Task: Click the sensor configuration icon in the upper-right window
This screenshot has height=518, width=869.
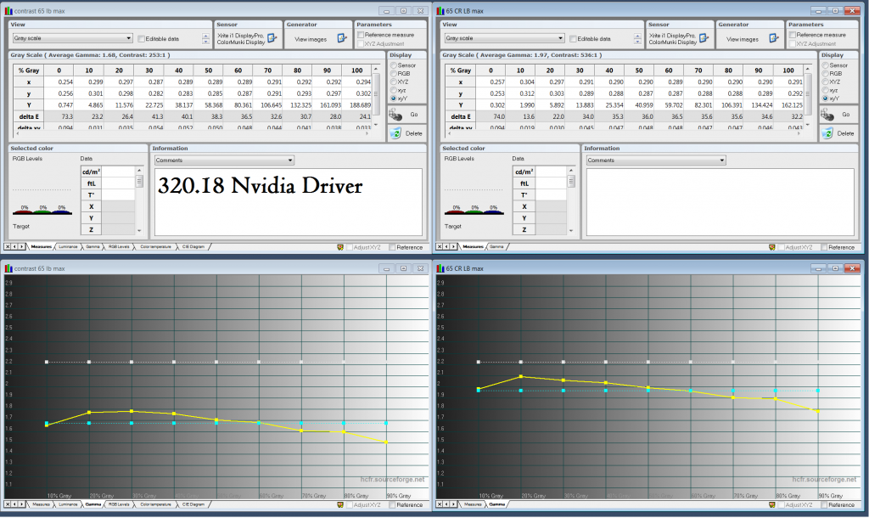Action: pyautogui.click(x=704, y=38)
